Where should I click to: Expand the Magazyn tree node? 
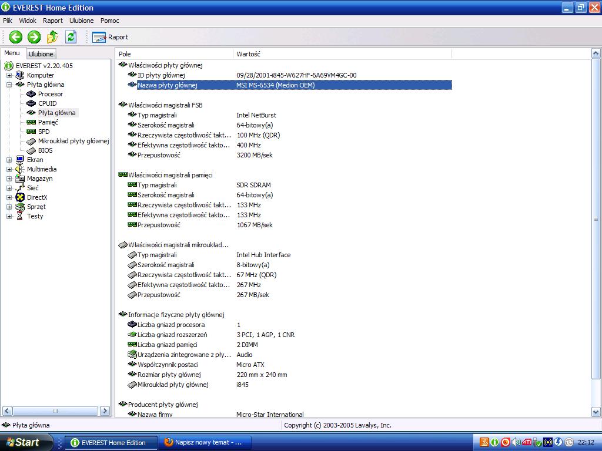coord(9,179)
